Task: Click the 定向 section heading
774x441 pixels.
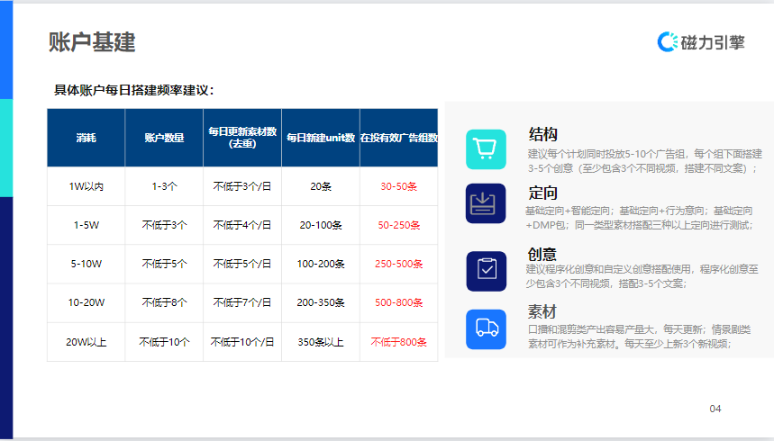Action: [x=543, y=193]
